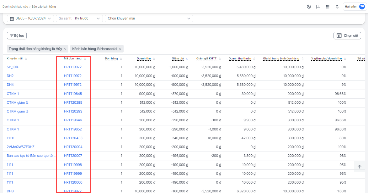Viewport: 368px width, 193px height.
Task: Expand the So sánh comparison dropdown
Action: (79, 19)
